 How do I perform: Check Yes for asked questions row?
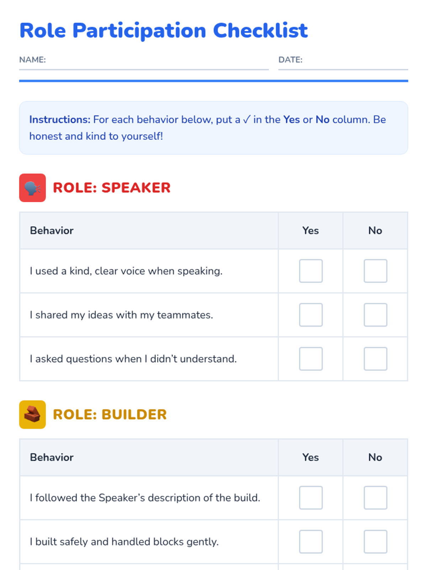pyautogui.click(x=311, y=359)
